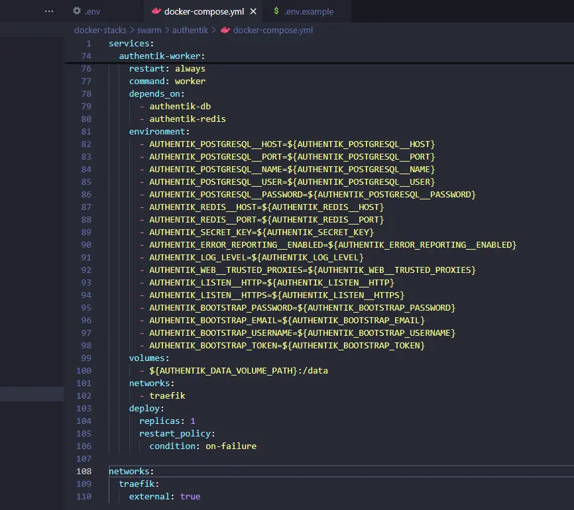Open the .env.example tab
The width and height of the screenshot is (574, 510).
pos(308,11)
